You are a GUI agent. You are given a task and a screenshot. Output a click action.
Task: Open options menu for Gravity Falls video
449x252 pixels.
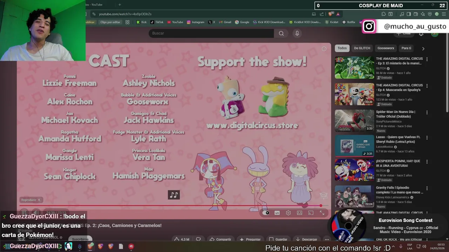(427, 188)
